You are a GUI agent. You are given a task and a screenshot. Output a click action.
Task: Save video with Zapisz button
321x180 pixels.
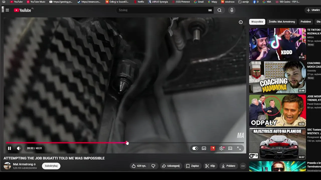click(x=193, y=166)
